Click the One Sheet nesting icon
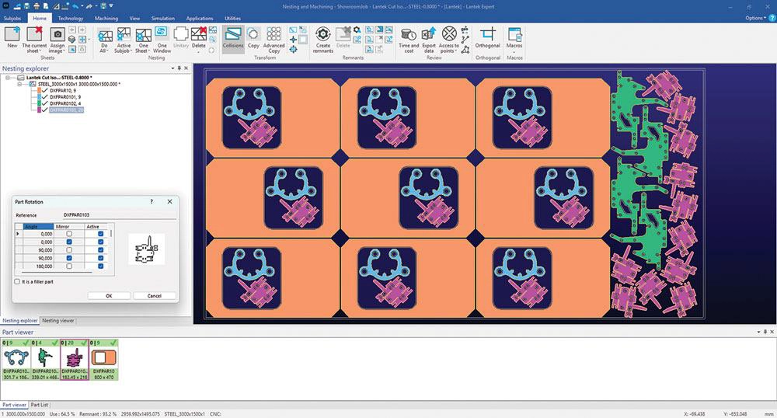The width and height of the screenshot is (777, 418). tap(143, 35)
